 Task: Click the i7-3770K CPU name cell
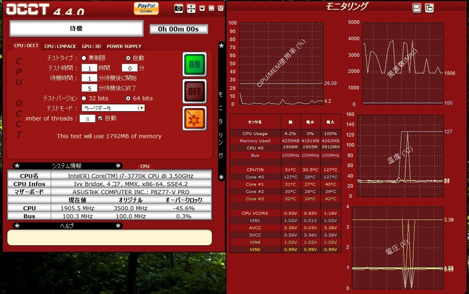click(x=131, y=176)
